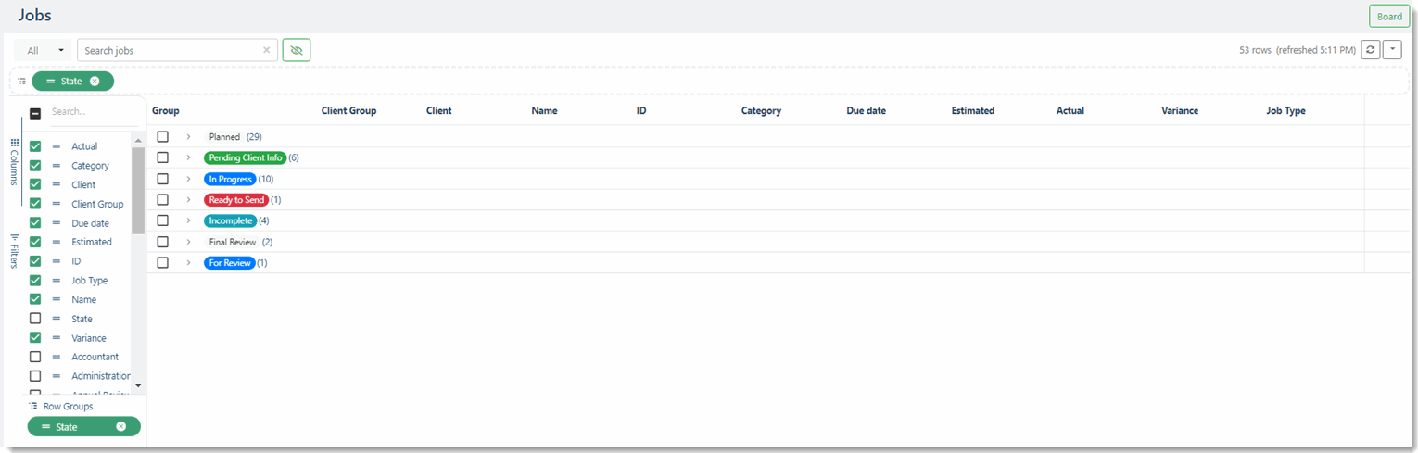
Task: Uncheck the Client column checkbox
Action: tap(35, 184)
